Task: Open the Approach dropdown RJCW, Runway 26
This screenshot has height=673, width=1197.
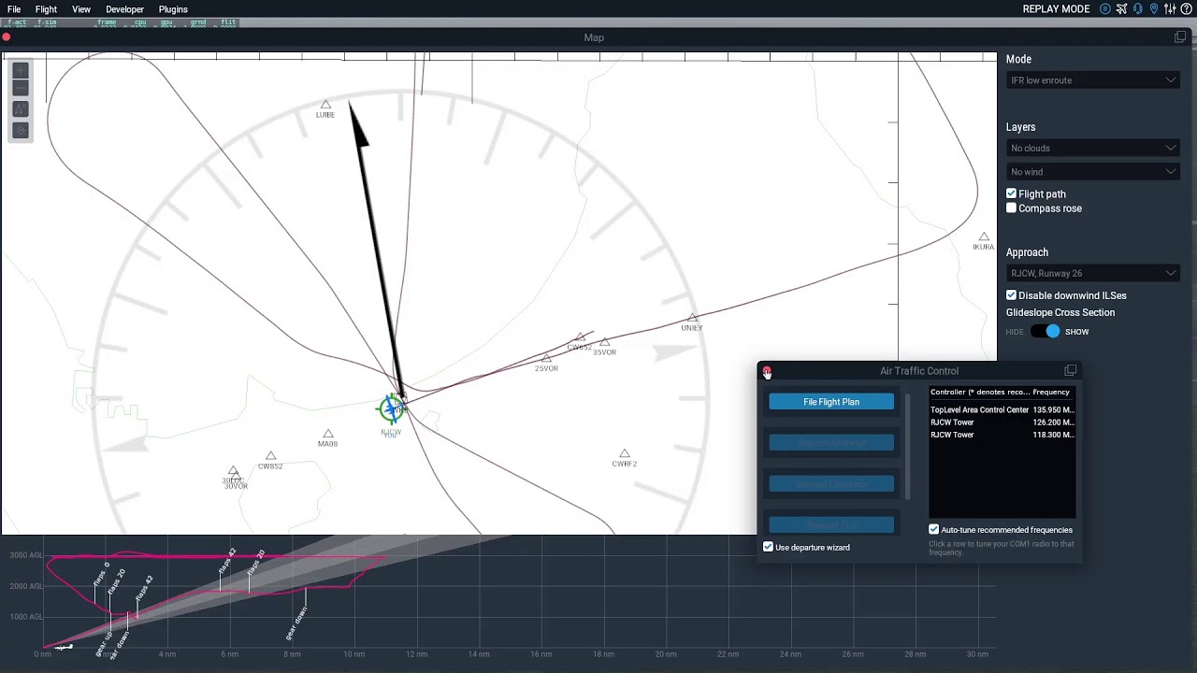Action: pyautogui.click(x=1092, y=273)
